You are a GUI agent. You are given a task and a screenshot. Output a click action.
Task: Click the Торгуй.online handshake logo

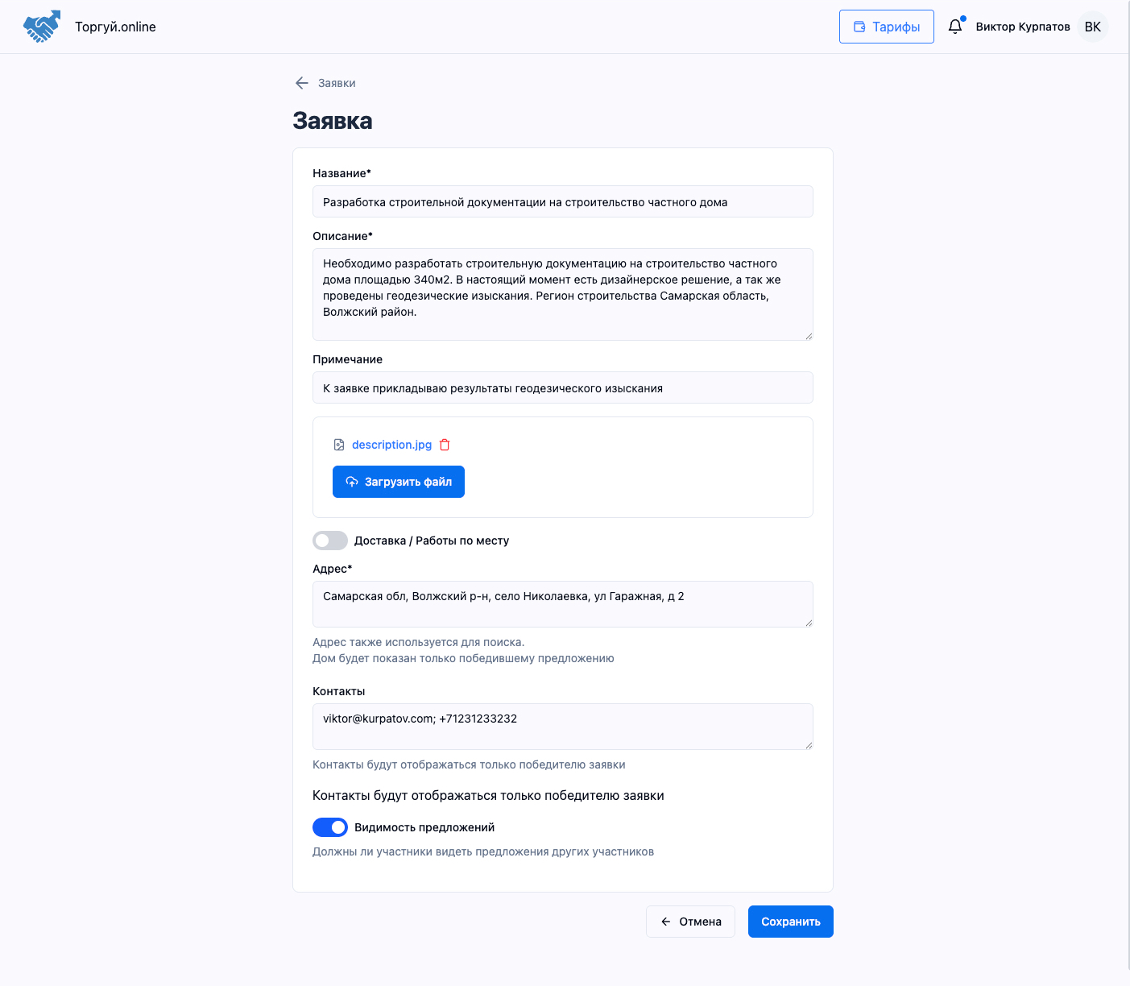[42, 27]
